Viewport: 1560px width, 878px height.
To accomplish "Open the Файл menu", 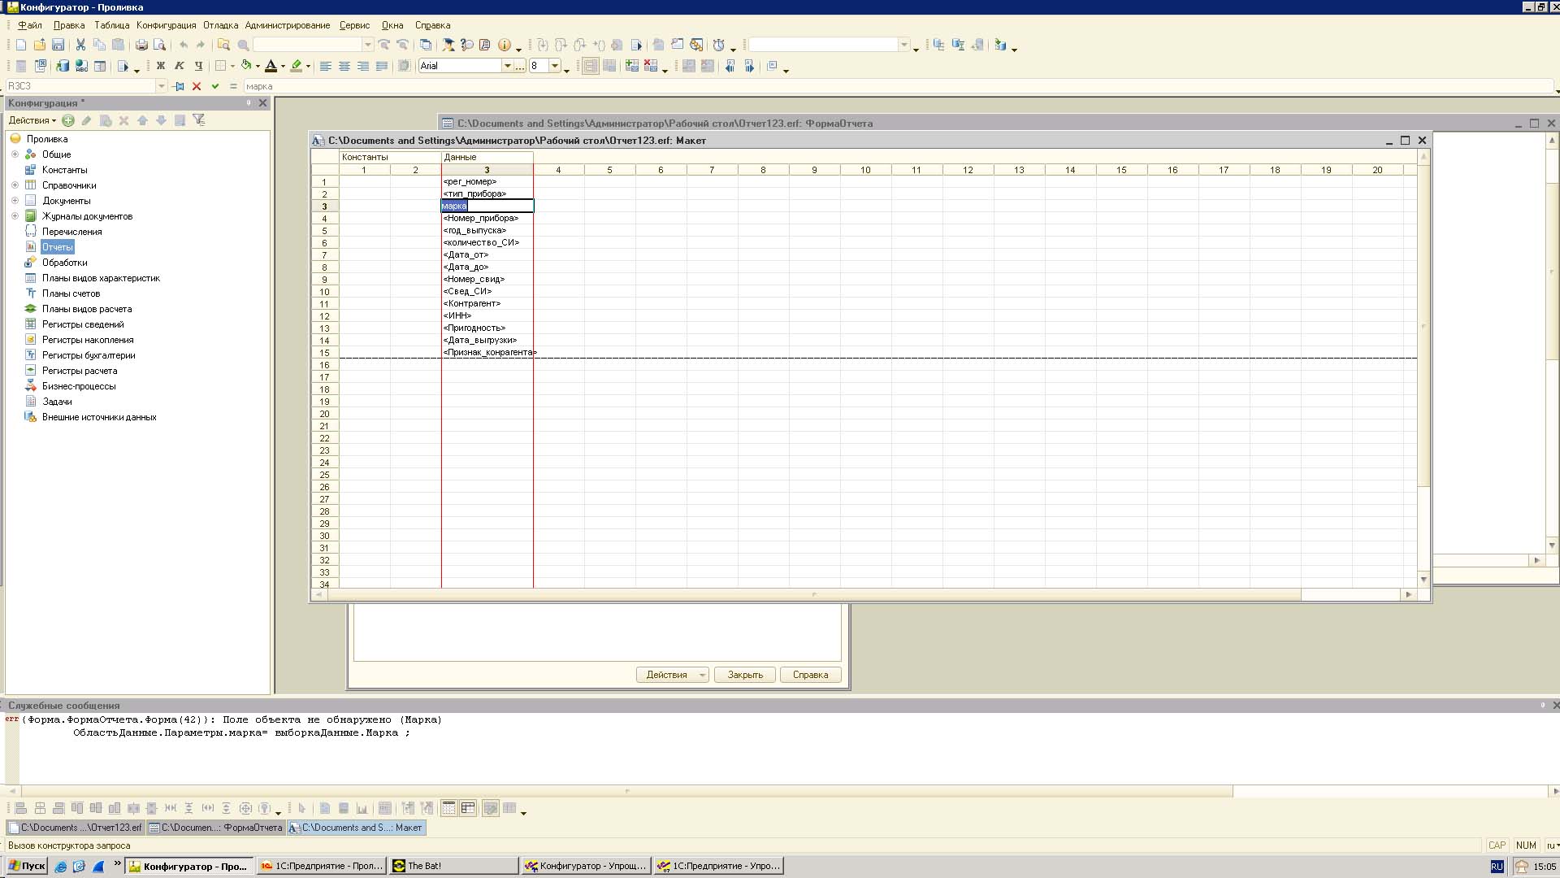I will (30, 25).
